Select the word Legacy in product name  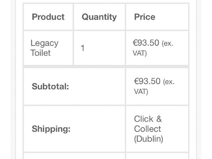pos(45,43)
